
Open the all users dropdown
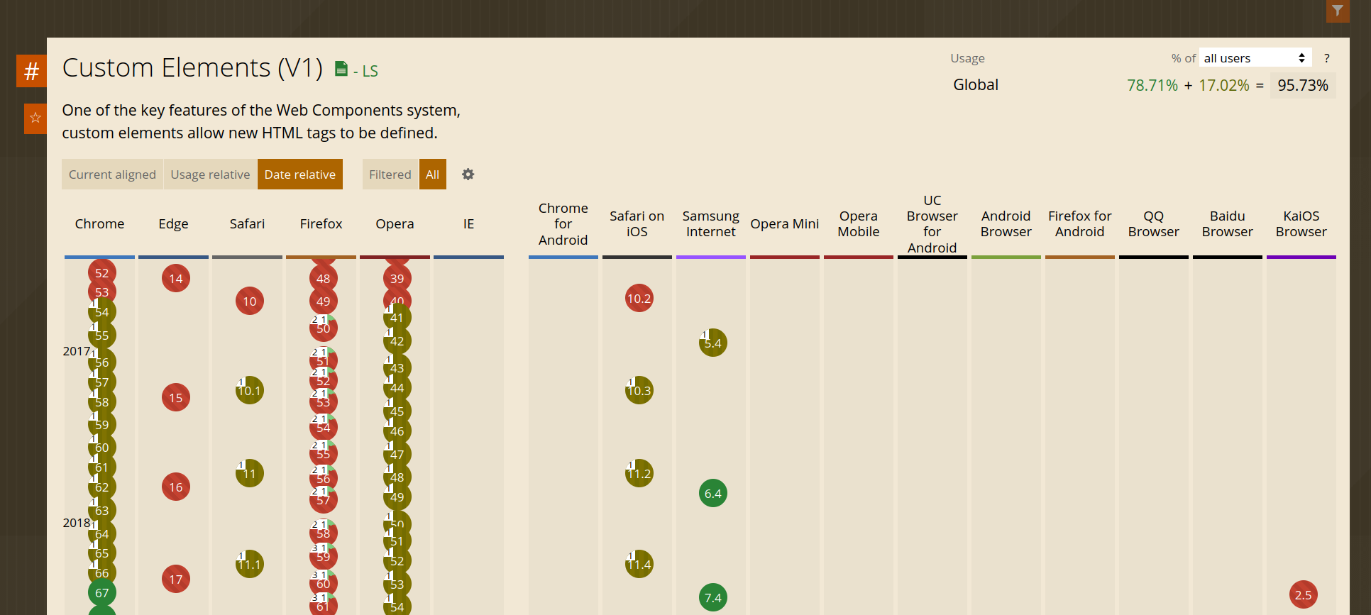1255,58
